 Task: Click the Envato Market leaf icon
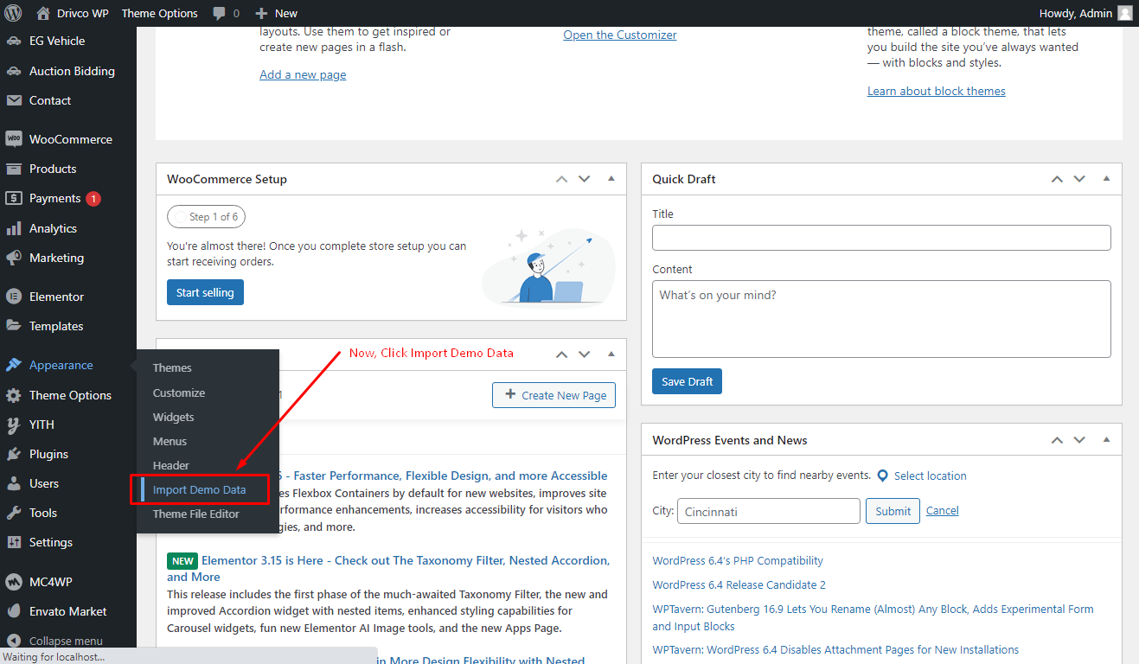(13, 611)
